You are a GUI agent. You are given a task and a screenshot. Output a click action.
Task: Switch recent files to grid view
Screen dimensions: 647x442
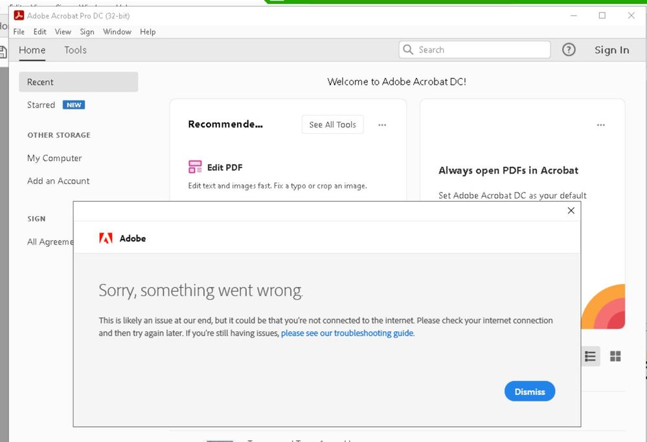point(615,356)
